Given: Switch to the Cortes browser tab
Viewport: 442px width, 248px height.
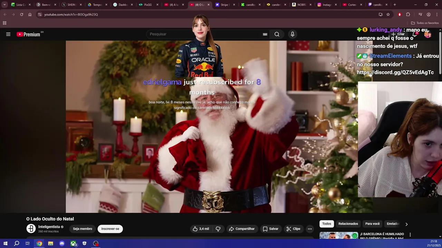Looking at the screenshot, I should (x=352, y=5).
